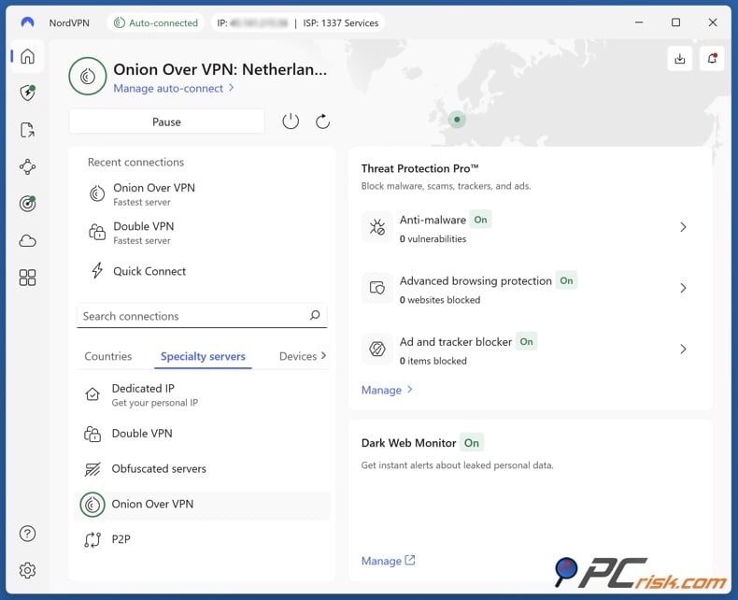
Task: Click the 0 items blocked text
Action: (433, 361)
